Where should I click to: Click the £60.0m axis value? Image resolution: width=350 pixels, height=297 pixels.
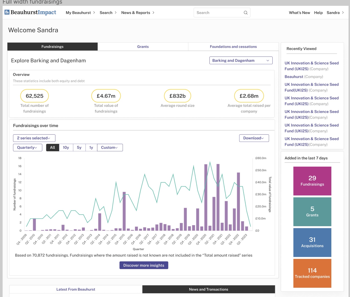coord(261,158)
